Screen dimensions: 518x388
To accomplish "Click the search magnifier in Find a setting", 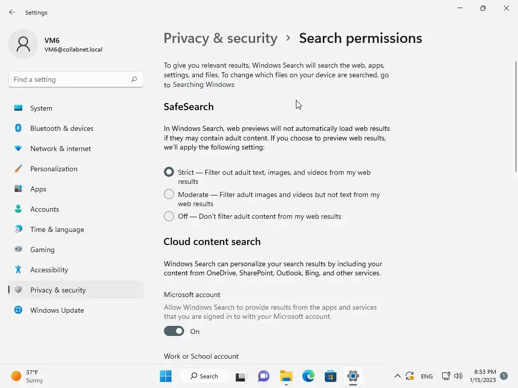I will click(134, 79).
